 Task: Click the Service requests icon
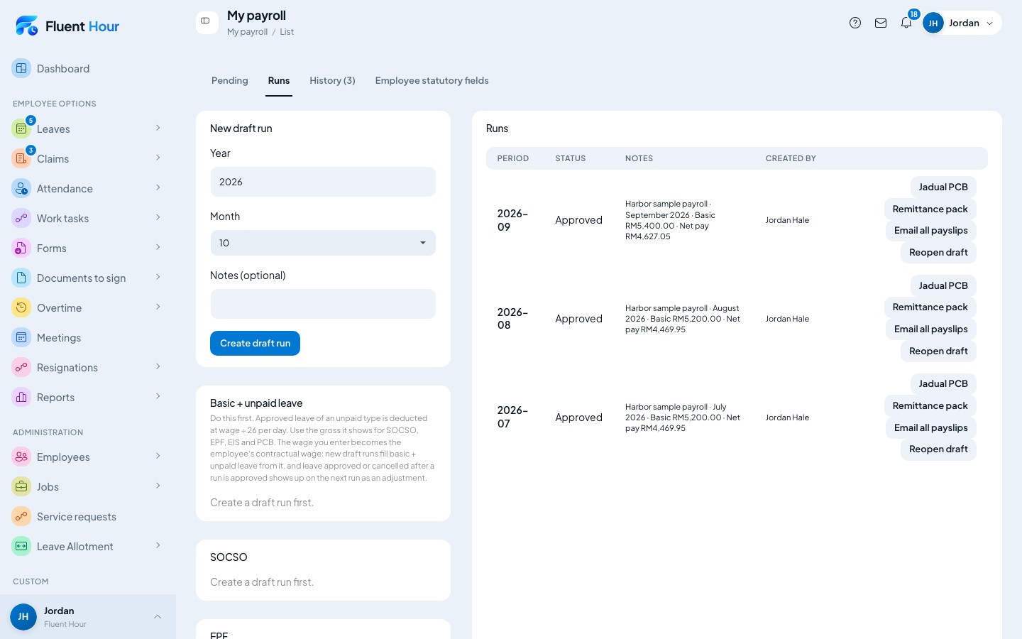tap(21, 516)
